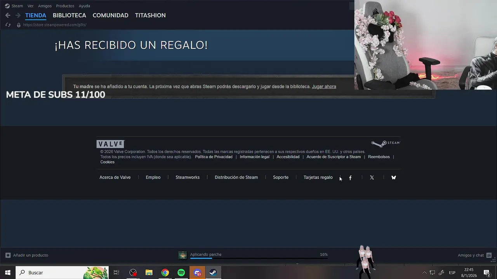Click Añadir un producto button

coord(27,255)
